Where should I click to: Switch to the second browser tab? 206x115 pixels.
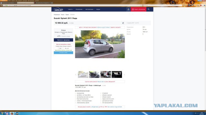pyautogui.click(x=25, y=3)
